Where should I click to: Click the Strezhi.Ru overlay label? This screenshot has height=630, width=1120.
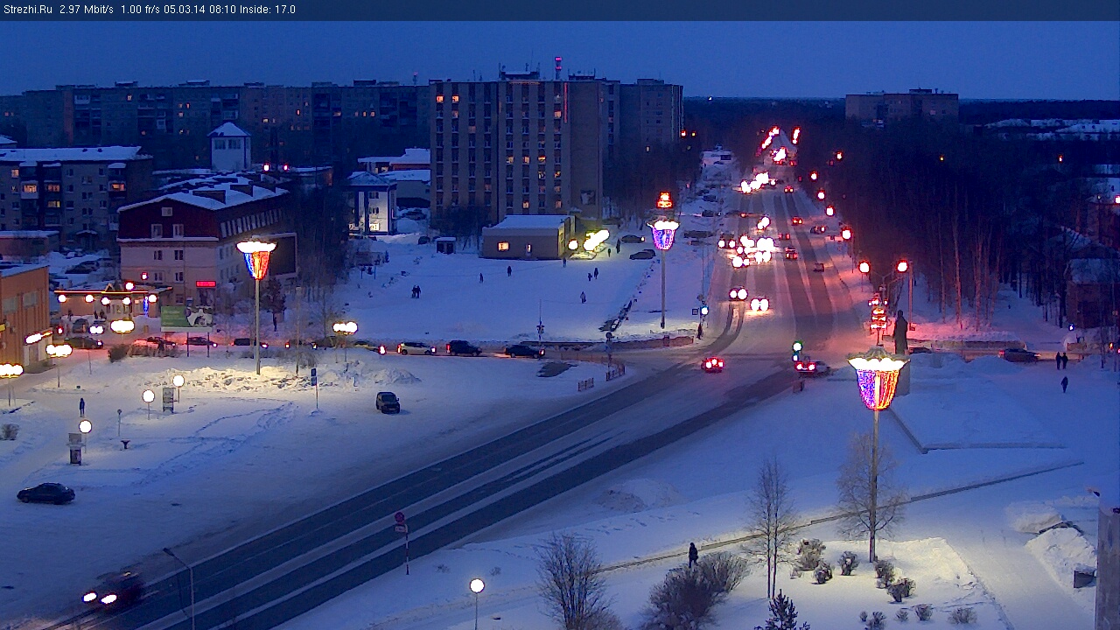tap(28, 10)
